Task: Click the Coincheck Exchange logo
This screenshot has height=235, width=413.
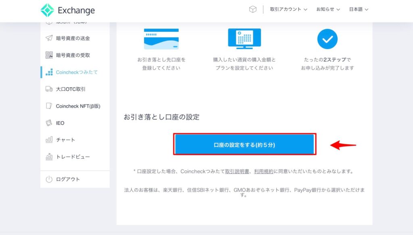Action: (x=68, y=10)
